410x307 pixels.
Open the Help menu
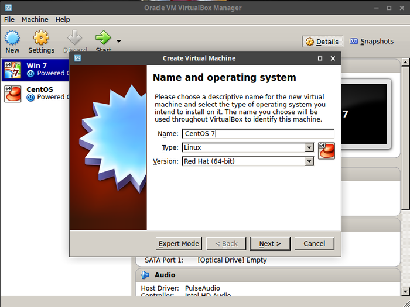click(x=63, y=19)
